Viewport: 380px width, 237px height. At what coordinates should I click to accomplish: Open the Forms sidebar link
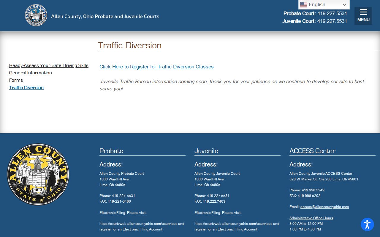tap(16, 80)
